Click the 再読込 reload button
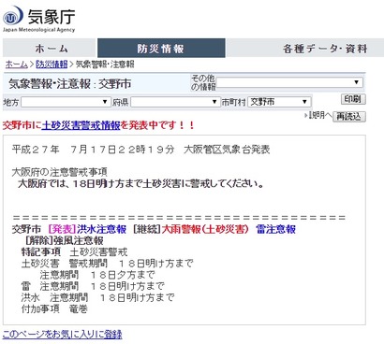Screen dimensions: 384x344 [x=348, y=117]
